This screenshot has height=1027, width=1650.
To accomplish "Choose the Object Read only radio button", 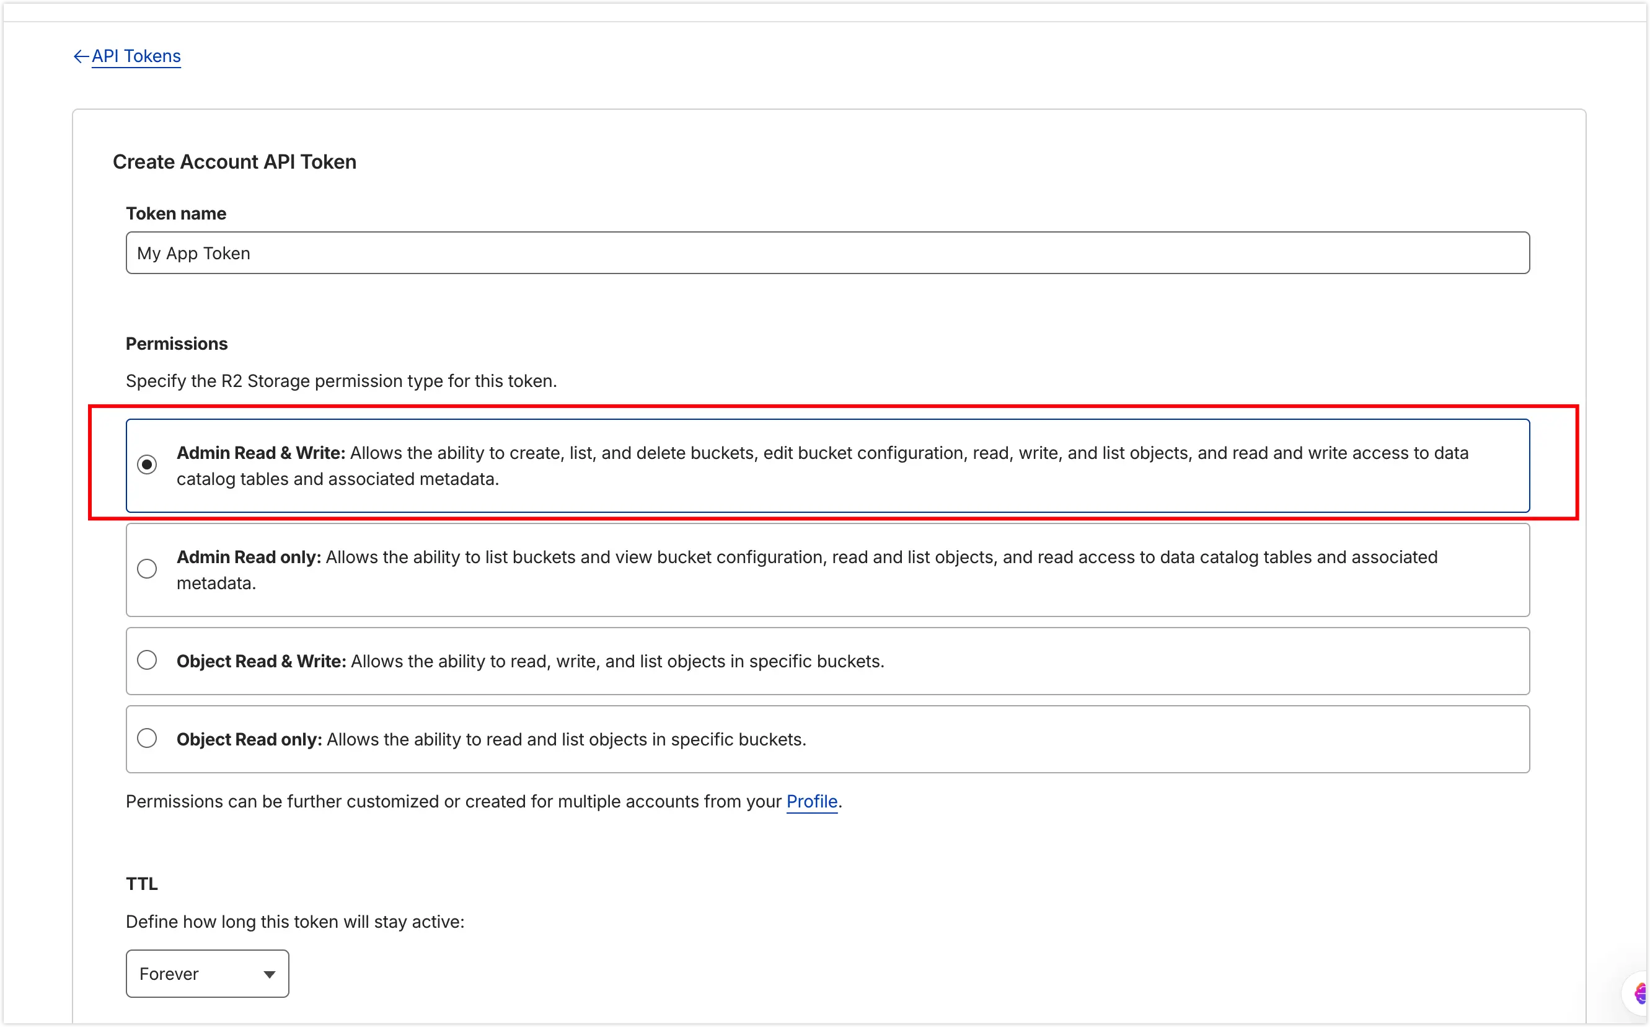I will (147, 739).
